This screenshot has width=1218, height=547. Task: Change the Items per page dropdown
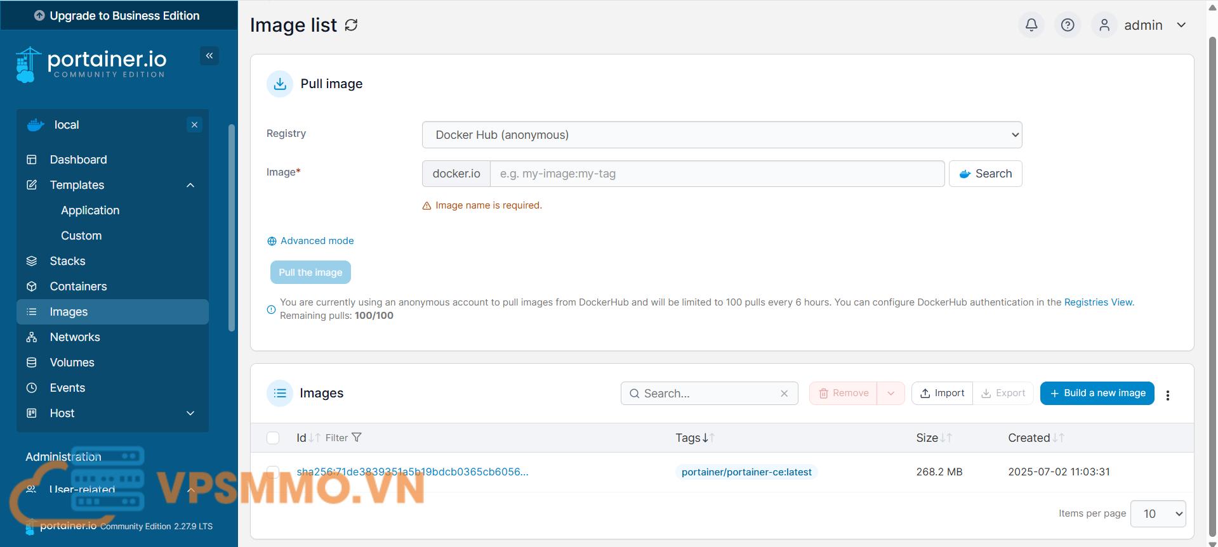tap(1158, 513)
